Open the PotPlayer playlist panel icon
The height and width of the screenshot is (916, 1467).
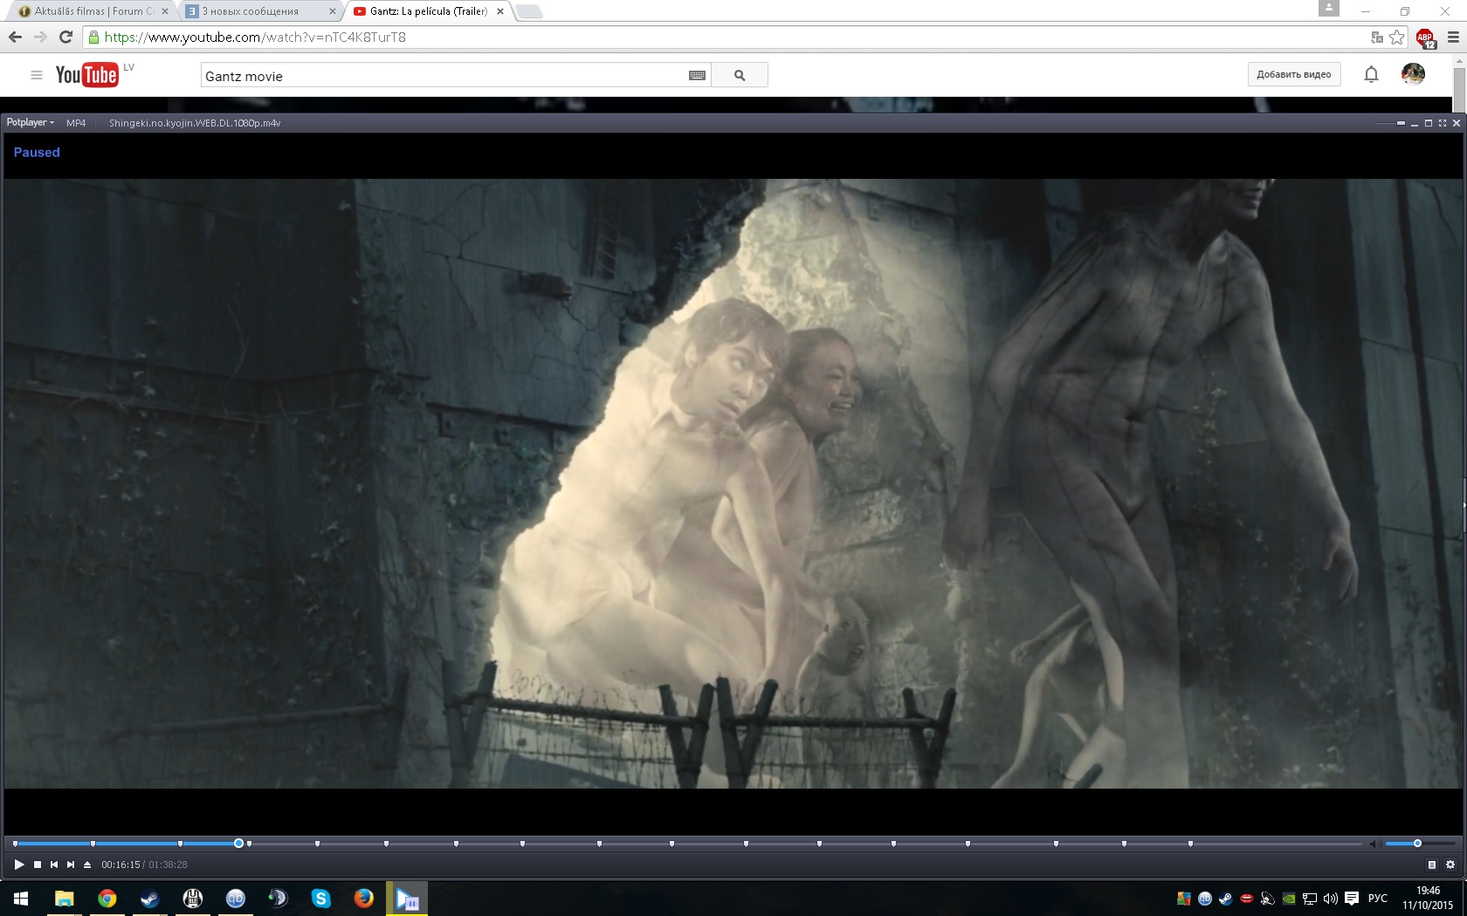click(x=1432, y=865)
